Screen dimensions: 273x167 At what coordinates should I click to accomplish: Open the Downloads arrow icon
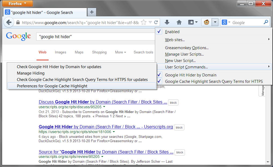pyautogui.click(x=167, y=22)
